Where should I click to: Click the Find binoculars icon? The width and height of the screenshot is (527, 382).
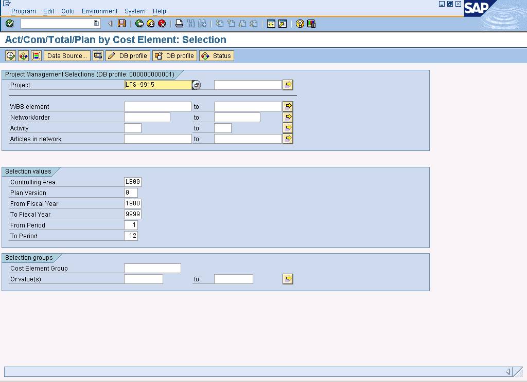190,24
